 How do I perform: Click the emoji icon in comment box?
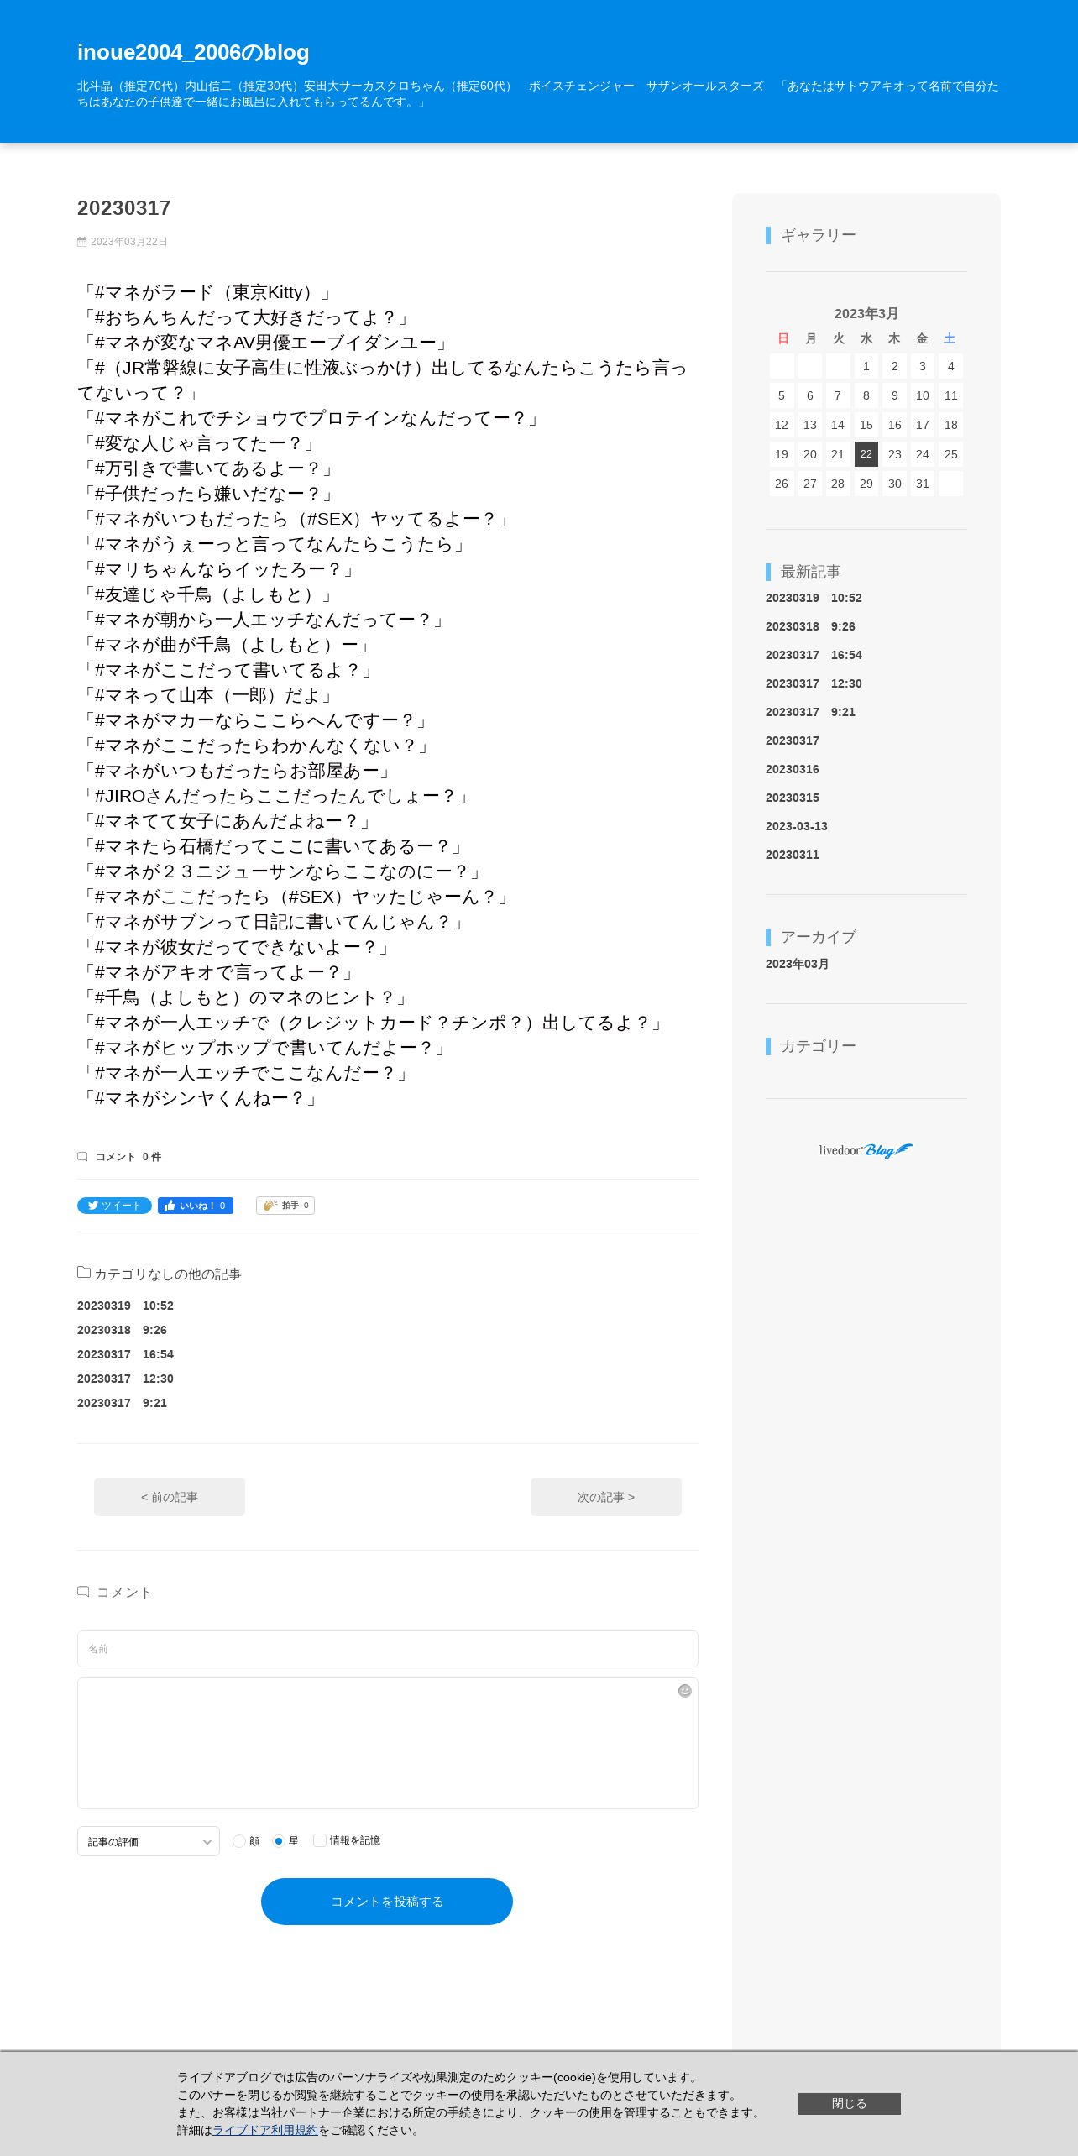click(685, 1691)
